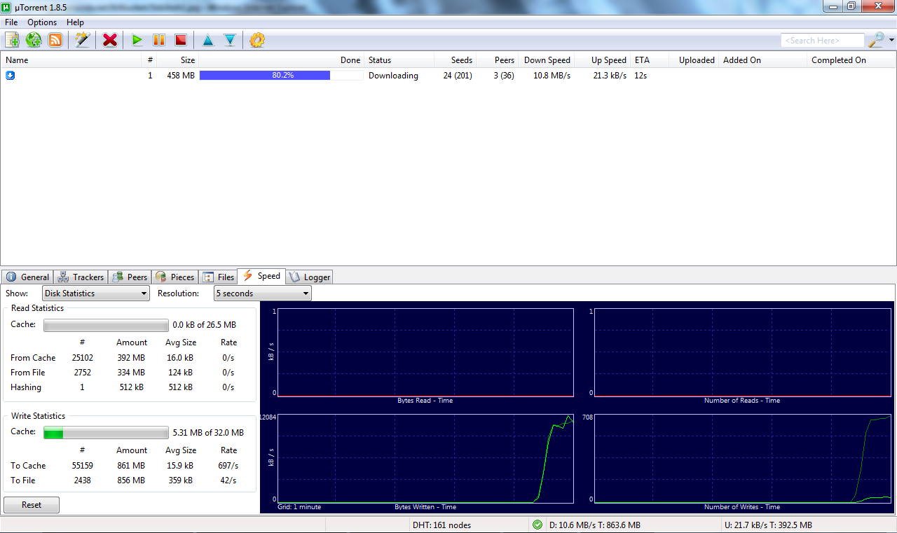Open the File menu
The width and height of the screenshot is (897, 533).
click(11, 22)
